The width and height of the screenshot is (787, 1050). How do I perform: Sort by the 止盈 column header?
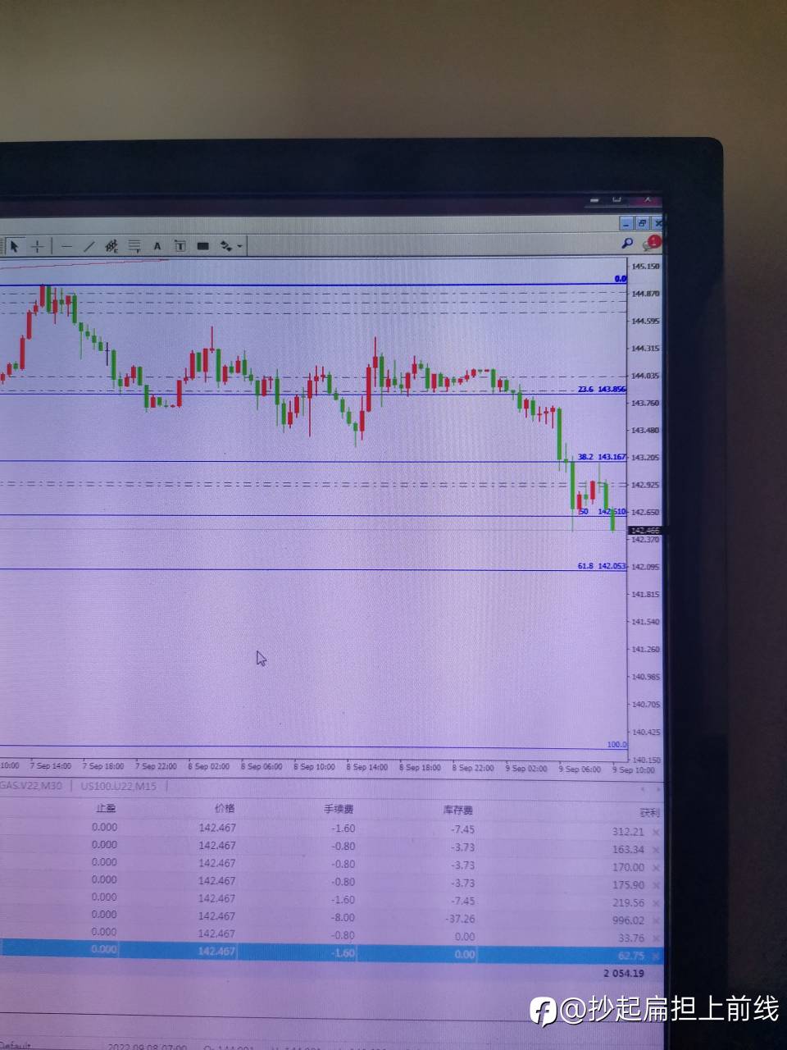pyautogui.click(x=106, y=808)
